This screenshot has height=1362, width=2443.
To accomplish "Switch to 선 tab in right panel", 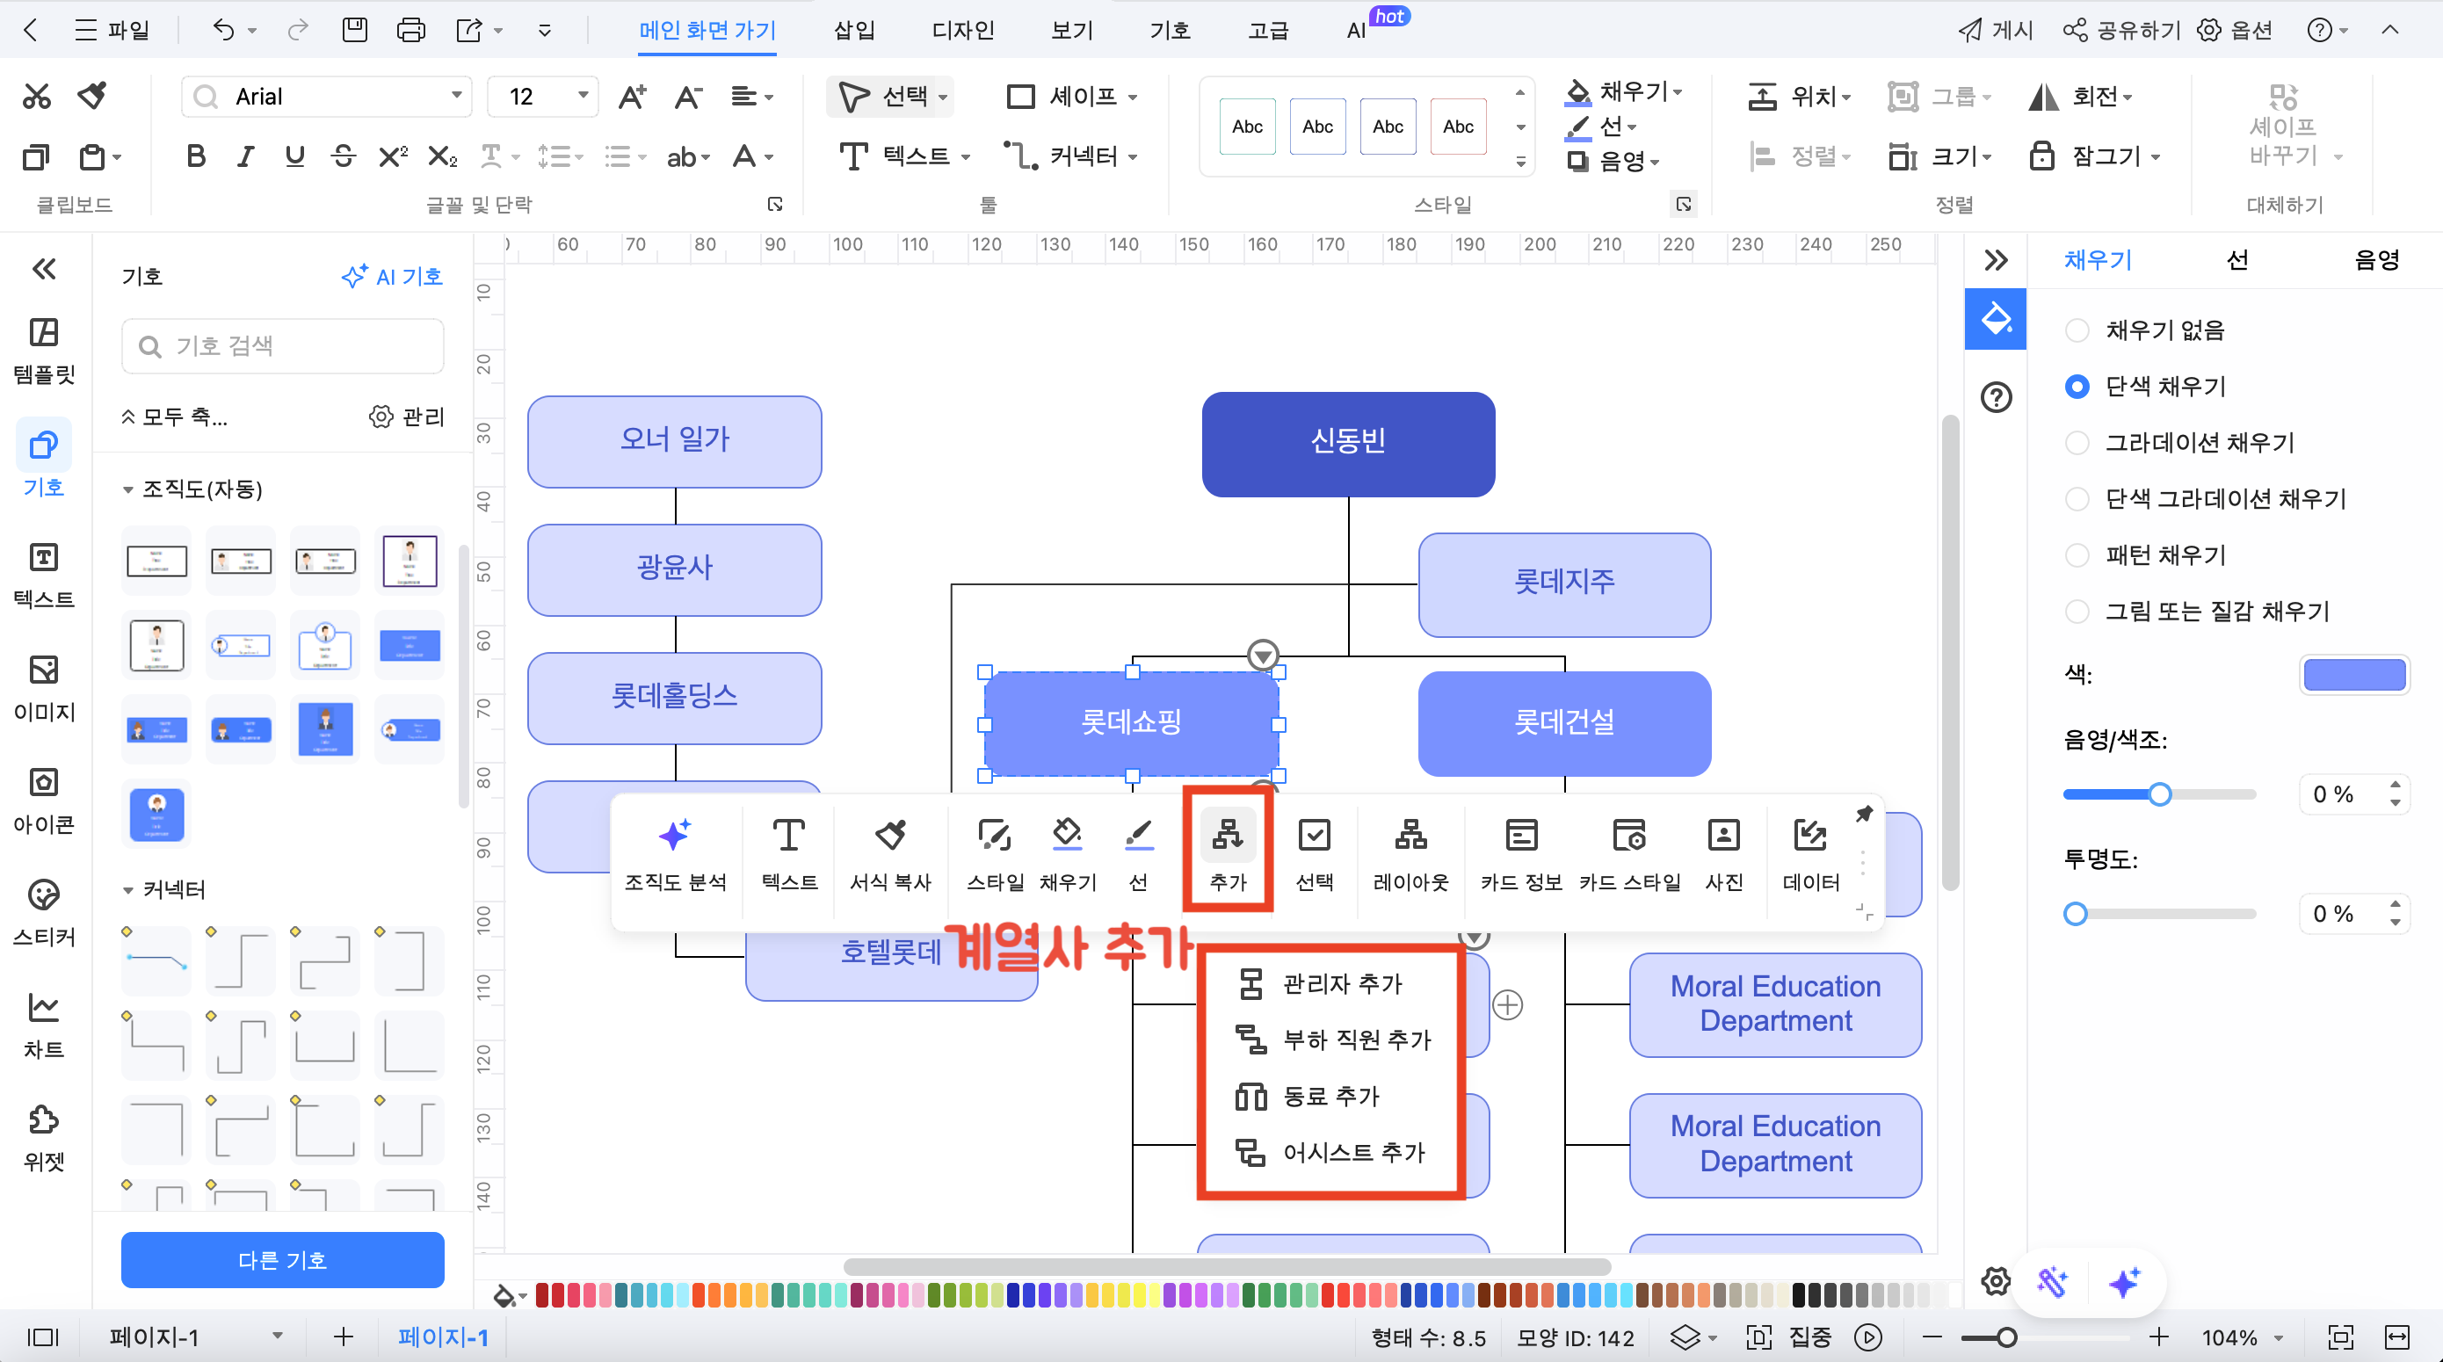I will click(2237, 260).
